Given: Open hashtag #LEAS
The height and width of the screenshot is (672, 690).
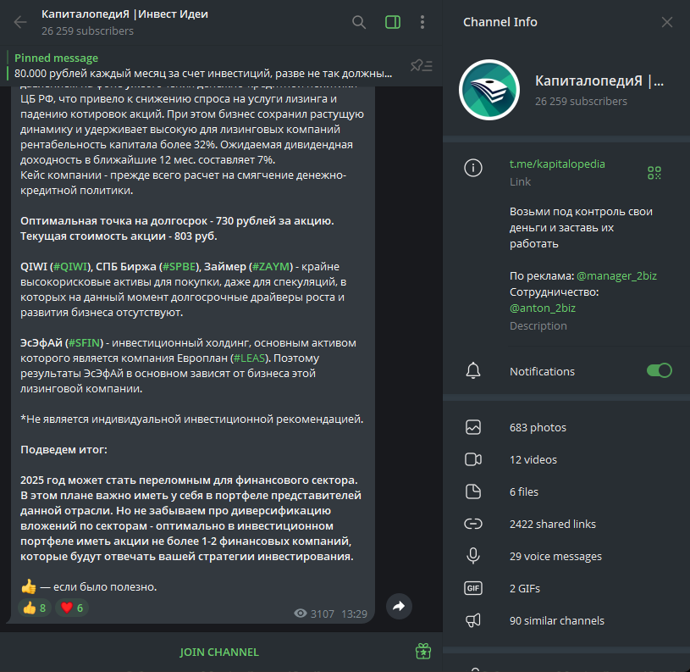Looking at the screenshot, I should [x=249, y=358].
